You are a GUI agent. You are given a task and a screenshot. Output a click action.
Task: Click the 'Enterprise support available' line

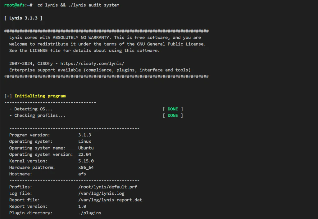(100, 70)
